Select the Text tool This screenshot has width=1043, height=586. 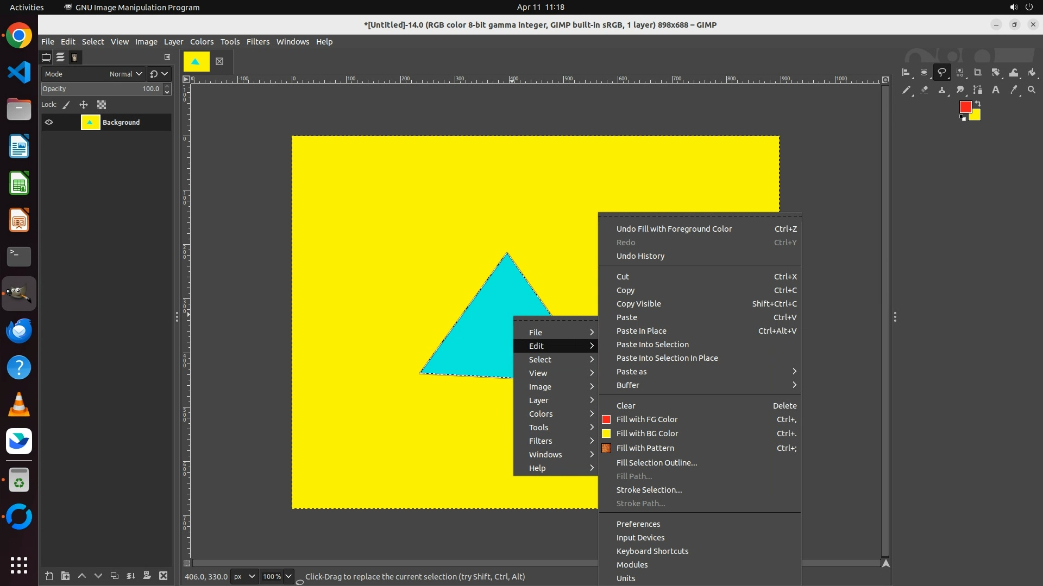[996, 90]
